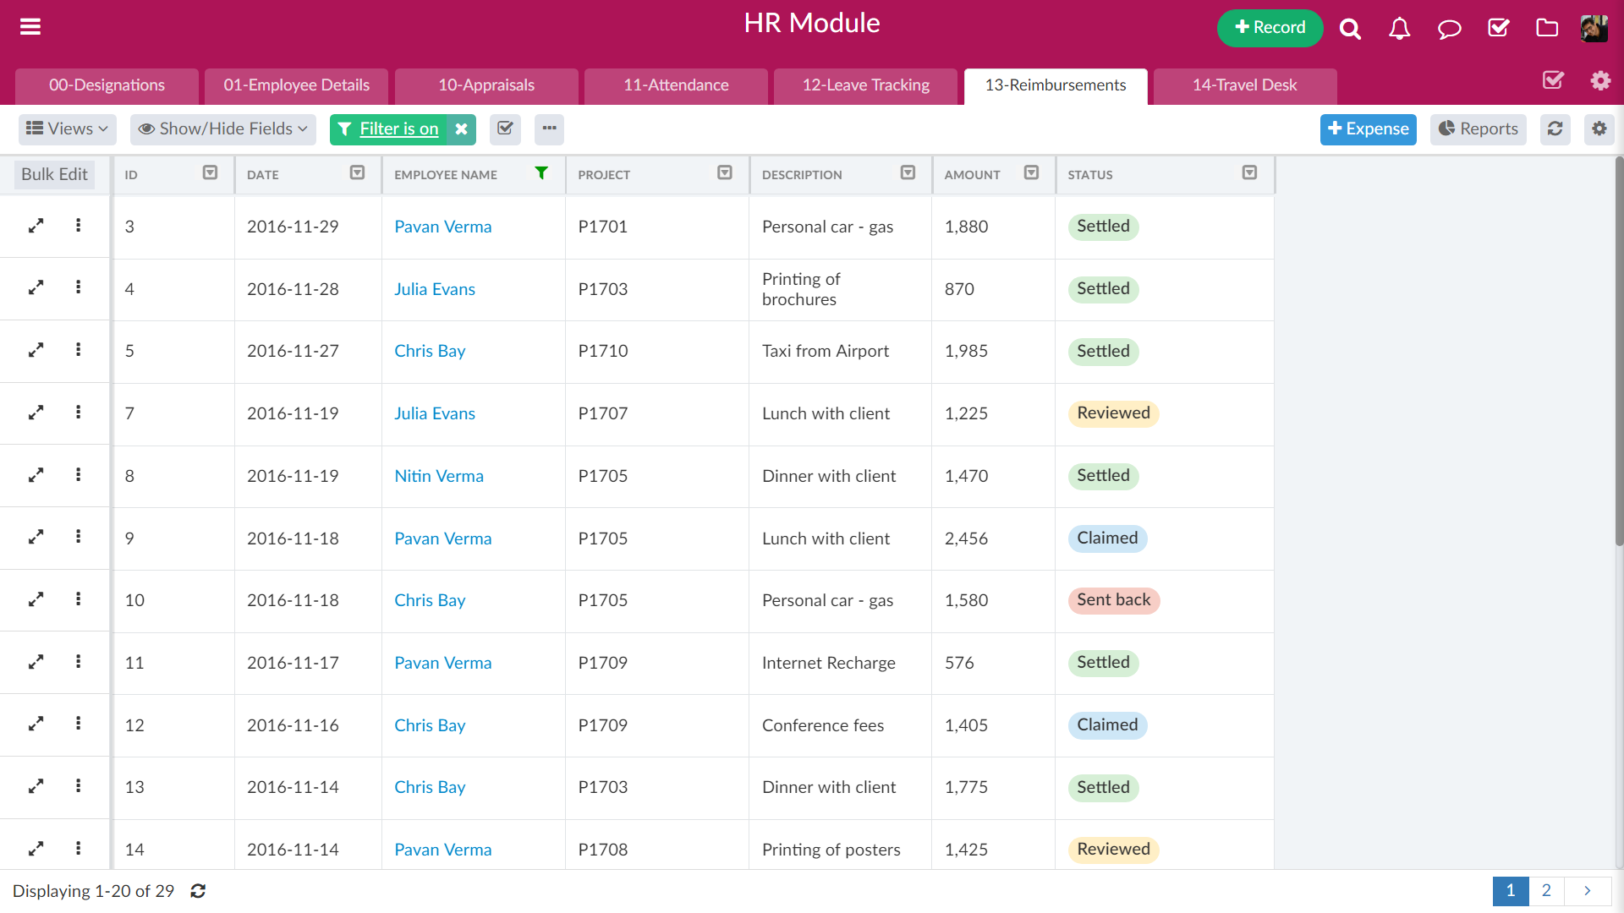Screen dimensions: 1624x913
Task: Open the hamburger main menu
Action: coord(30,27)
